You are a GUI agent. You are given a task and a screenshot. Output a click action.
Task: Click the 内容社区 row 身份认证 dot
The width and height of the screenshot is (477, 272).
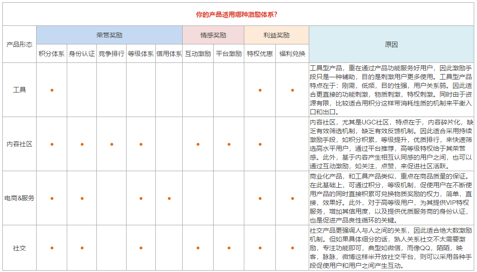pos(82,144)
